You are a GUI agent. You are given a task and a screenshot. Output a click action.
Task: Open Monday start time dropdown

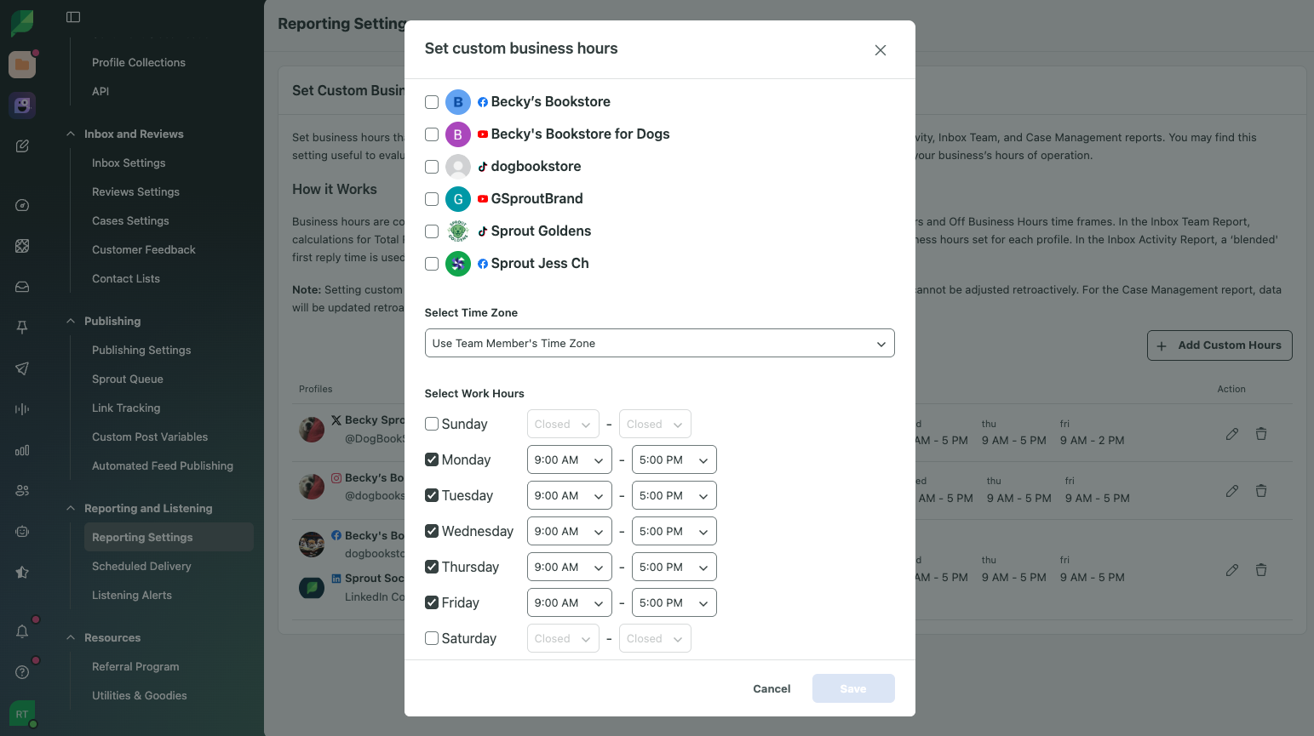click(x=569, y=459)
